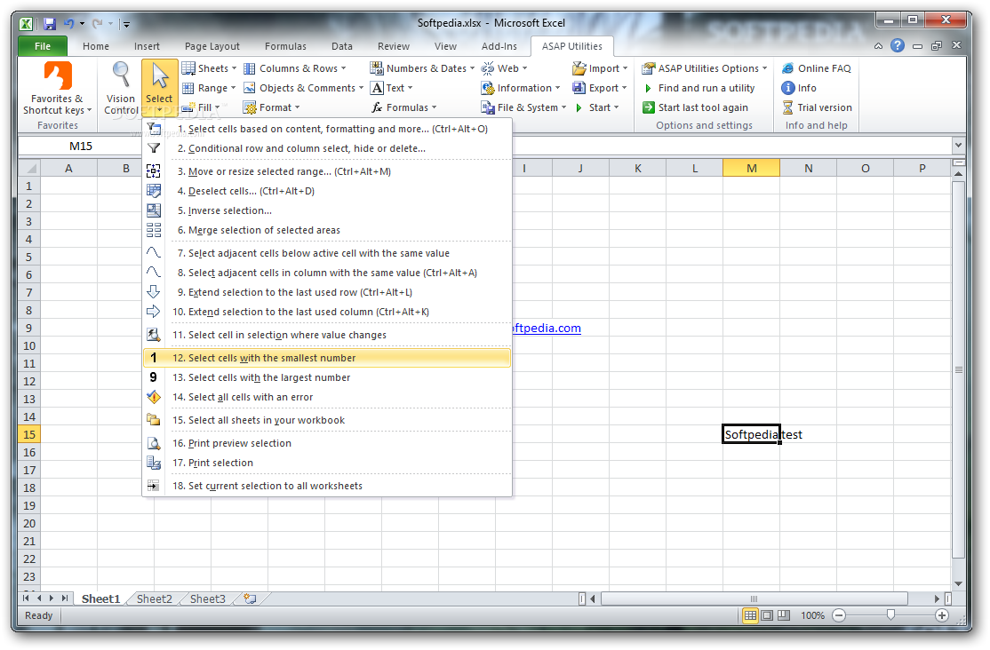Click the Info icon in ASAP ribbon
Screen dimensions: 990x650
787,88
